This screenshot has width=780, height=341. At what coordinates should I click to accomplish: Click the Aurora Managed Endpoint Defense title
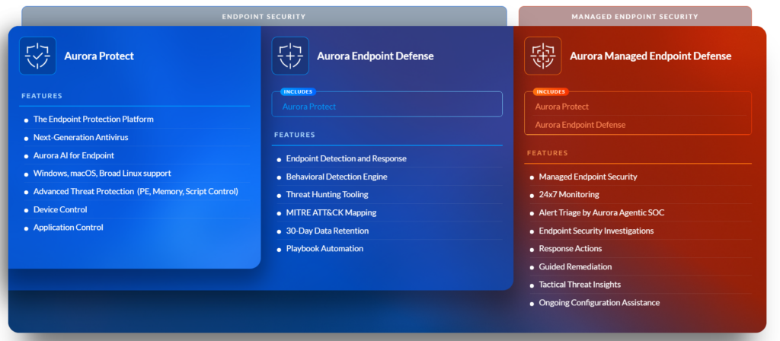point(651,56)
